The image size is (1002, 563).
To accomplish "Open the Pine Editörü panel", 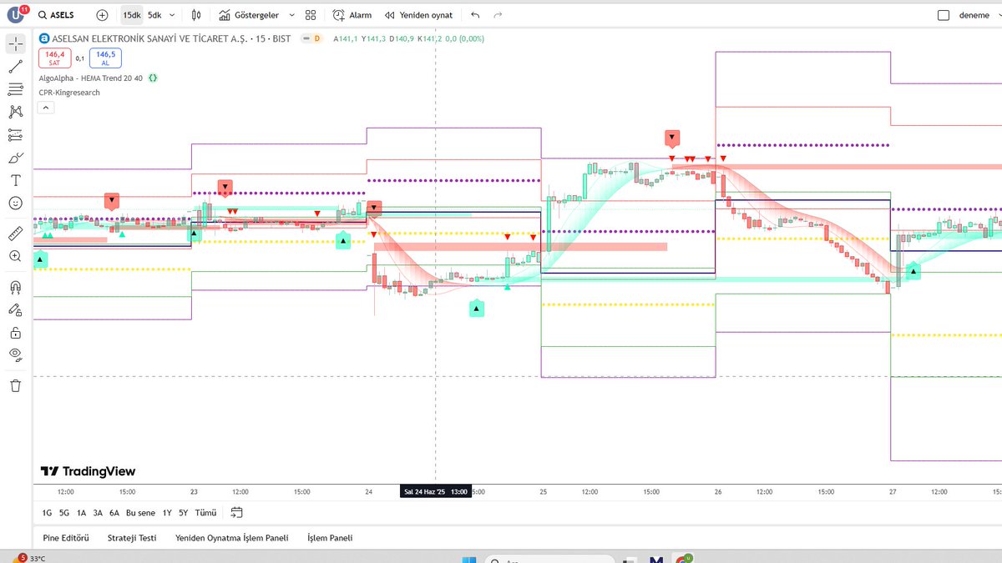I will pyautogui.click(x=64, y=538).
